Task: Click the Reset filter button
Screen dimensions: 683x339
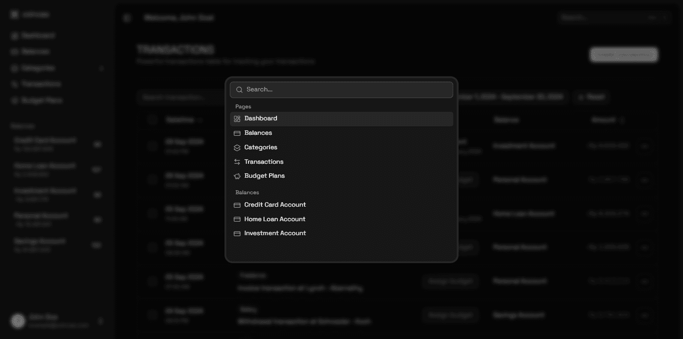Action: click(x=591, y=97)
